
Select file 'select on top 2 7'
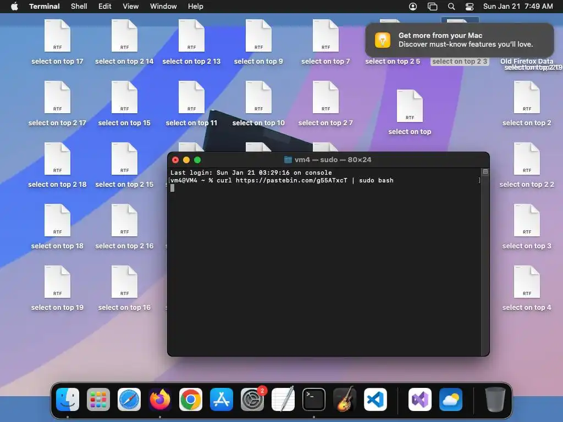coord(325,104)
